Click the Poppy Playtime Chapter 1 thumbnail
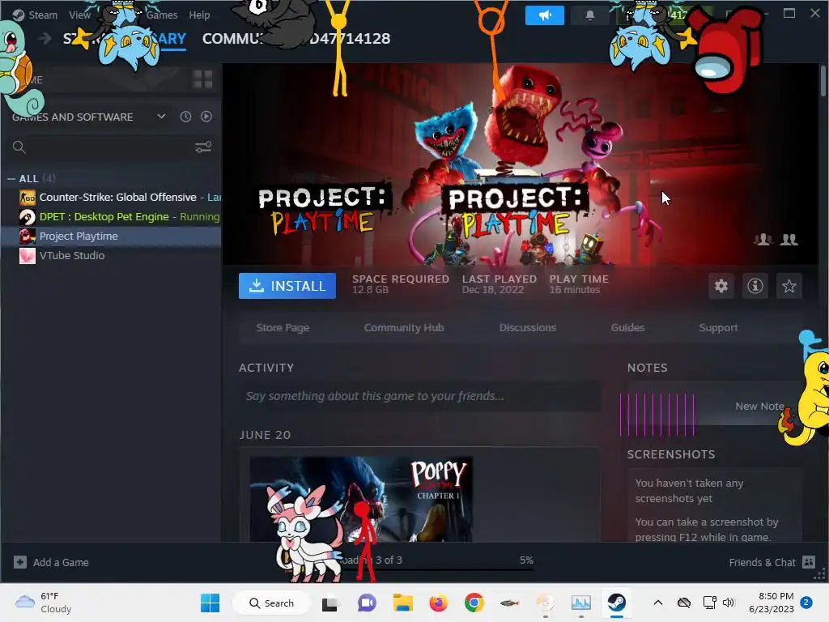This screenshot has width=829, height=622. (x=361, y=499)
